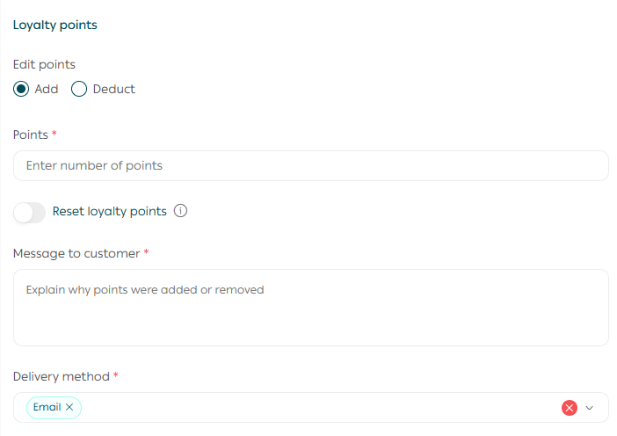Remove the Email tag via its X
Viewport: 617px width, 436px height.
click(x=69, y=407)
